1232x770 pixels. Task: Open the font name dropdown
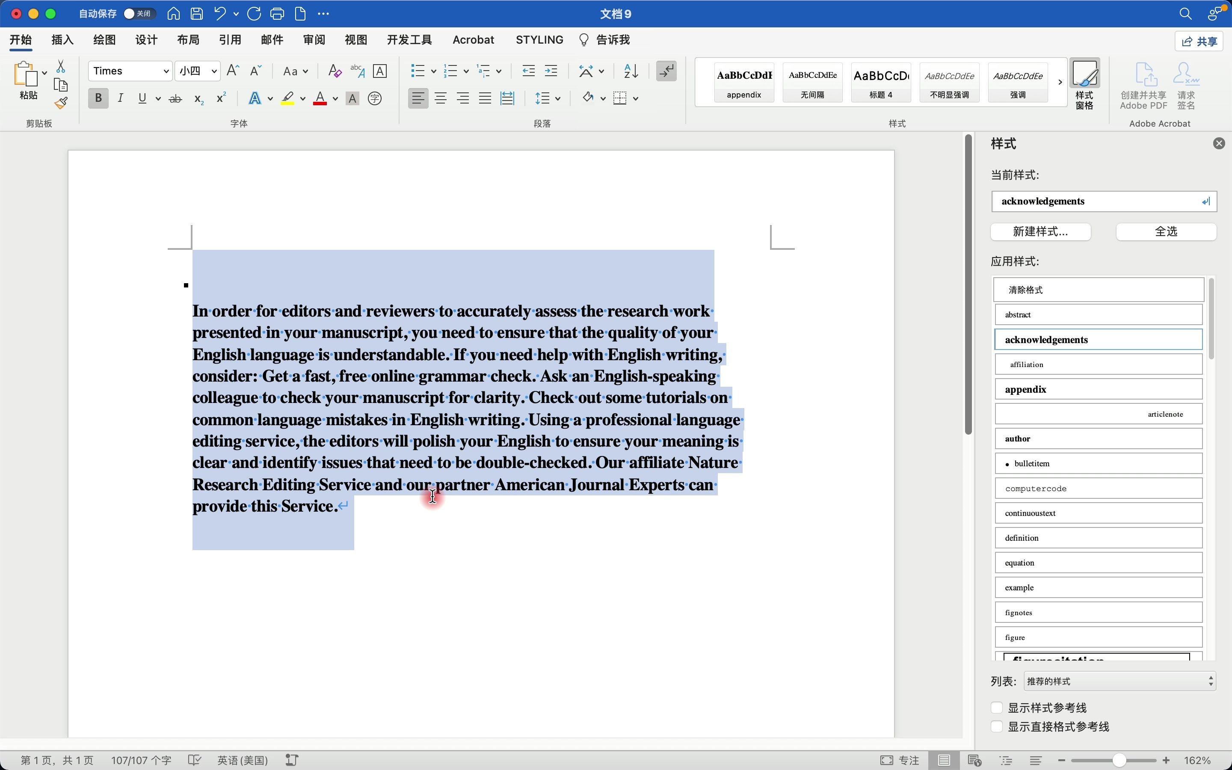[166, 71]
